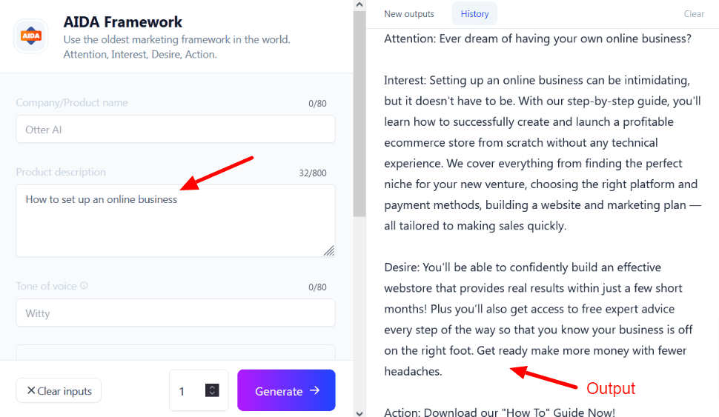Click the scrollbar down arrow
The image size is (719, 417).
point(359,413)
